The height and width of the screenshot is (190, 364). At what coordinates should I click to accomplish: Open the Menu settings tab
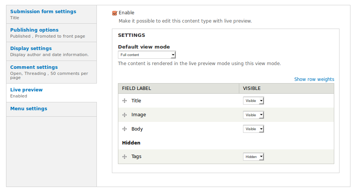pos(29,109)
